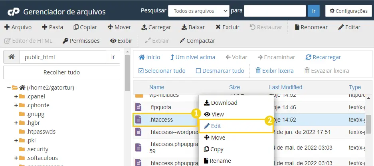Screen dimensions: 374x166
Task: Click the Renomear toolbar button
Action: [x=311, y=27]
